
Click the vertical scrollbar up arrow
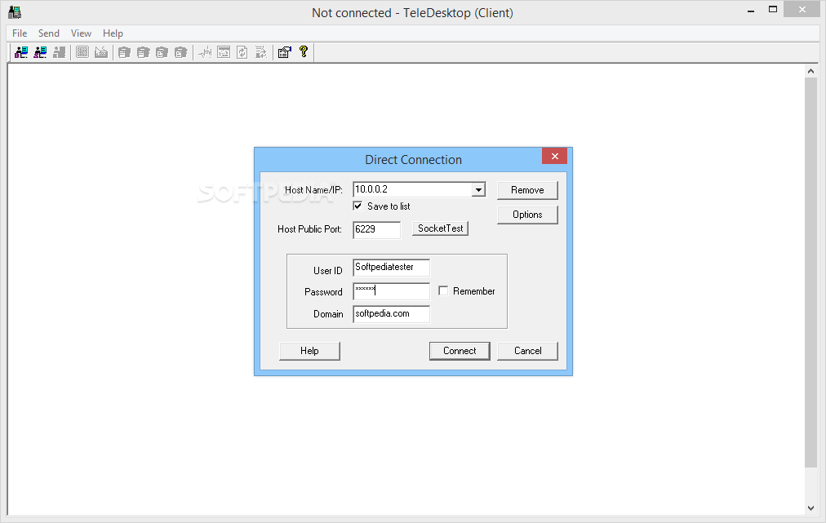pyautogui.click(x=810, y=70)
